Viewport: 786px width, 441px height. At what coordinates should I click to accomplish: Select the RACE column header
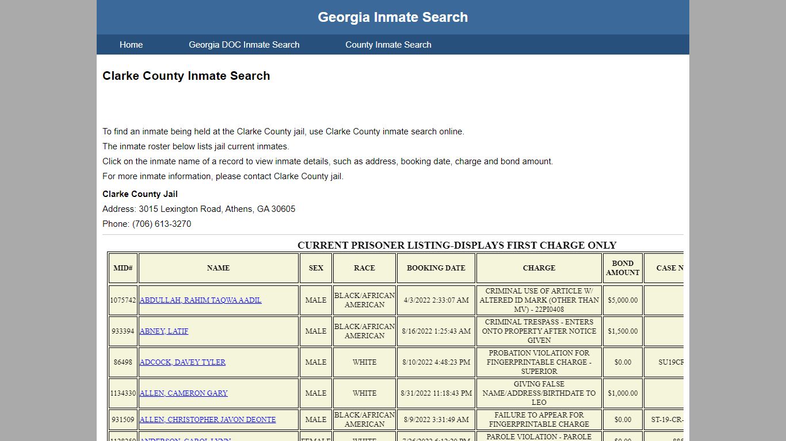click(x=364, y=268)
